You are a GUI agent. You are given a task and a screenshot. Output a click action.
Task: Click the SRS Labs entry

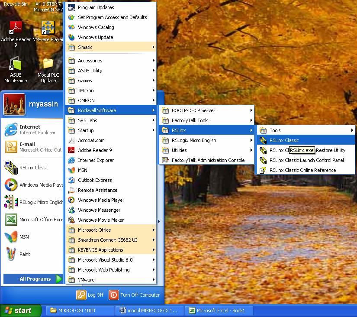(x=111, y=120)
